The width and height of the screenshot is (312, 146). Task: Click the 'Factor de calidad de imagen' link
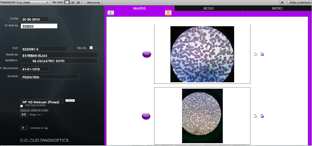point(34,110)
